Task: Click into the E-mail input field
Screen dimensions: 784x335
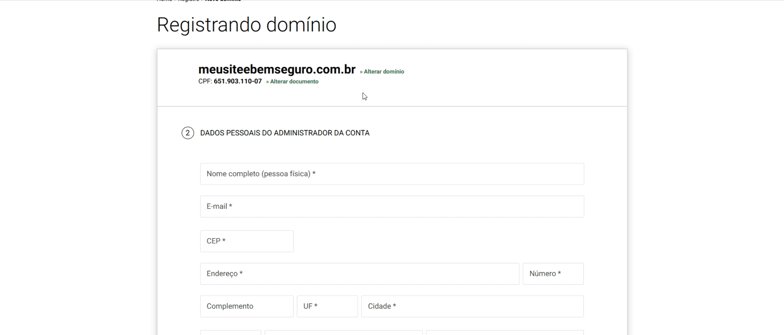Action: [x=392, y=206]
